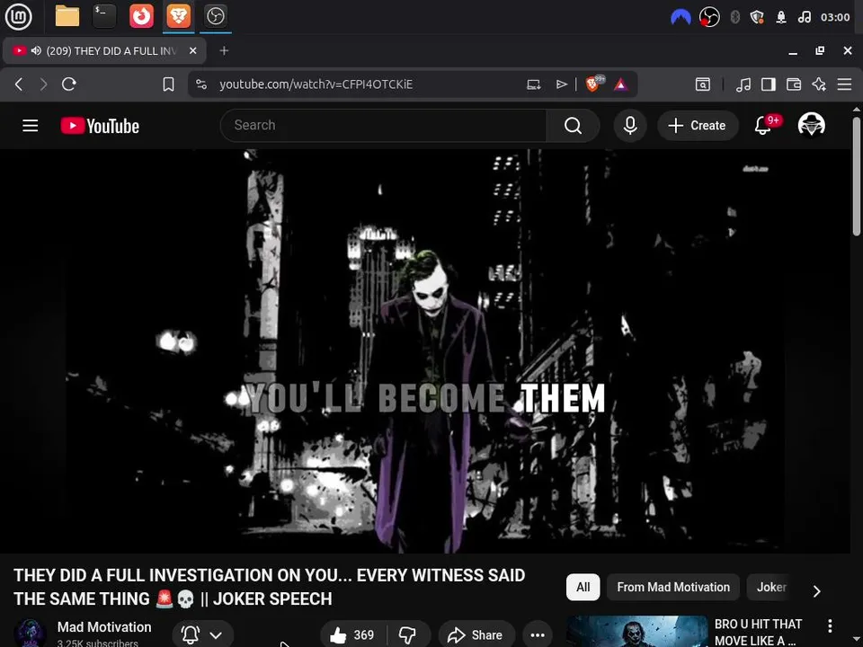The image size is (863, 647).
Task: Search with your voice microphone
Action: click(630, 126)
